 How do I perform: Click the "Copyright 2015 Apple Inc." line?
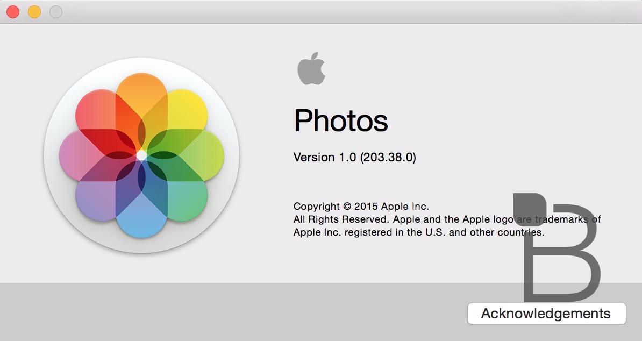(x=361, y=206)
